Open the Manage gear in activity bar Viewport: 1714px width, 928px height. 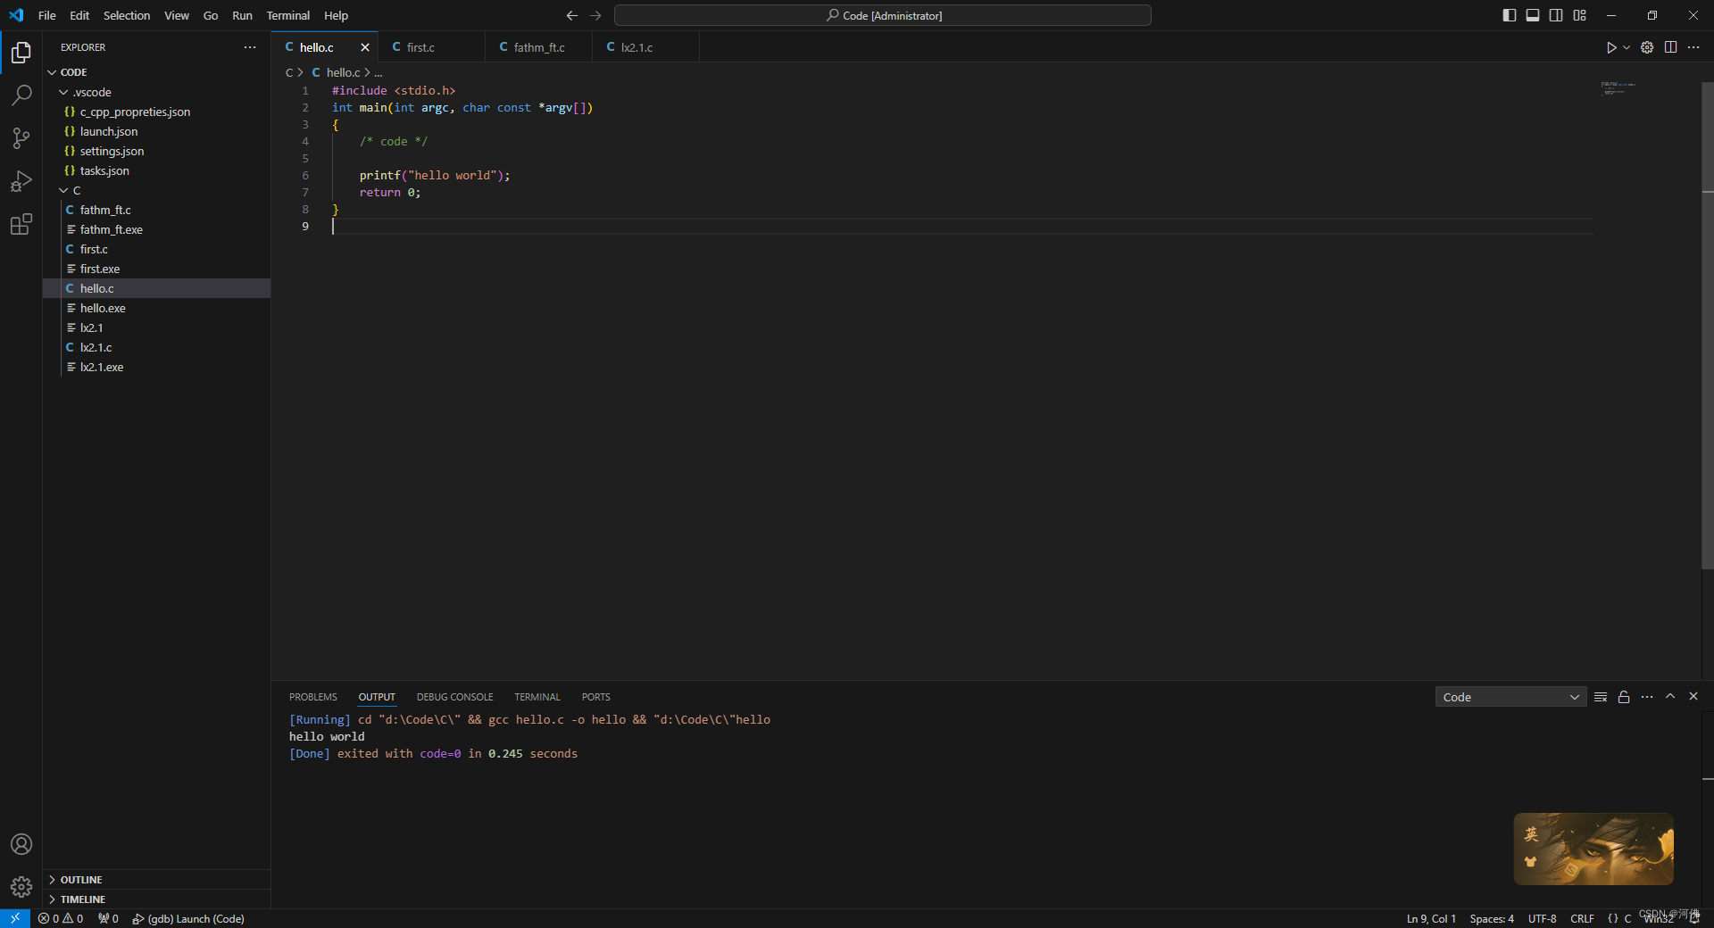tap(21, 887)
